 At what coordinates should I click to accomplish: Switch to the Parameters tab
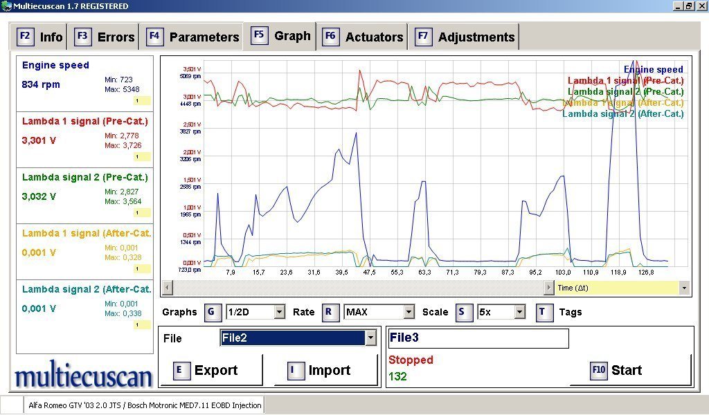coord(192,37)
